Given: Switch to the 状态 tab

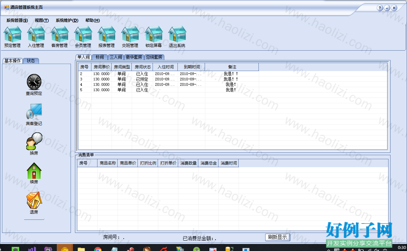Looking at the screenshot, I should (x=31, y=61).
